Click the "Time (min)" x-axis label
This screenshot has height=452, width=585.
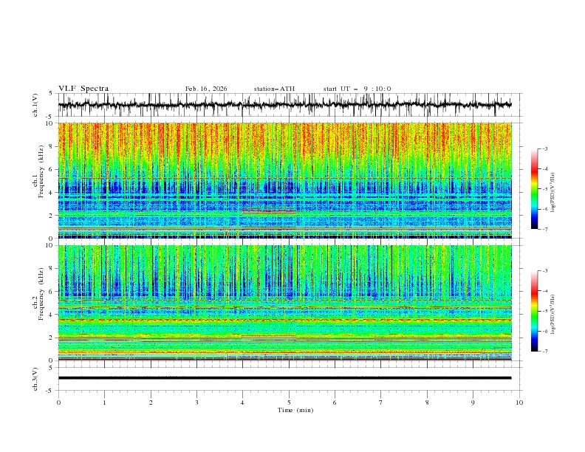click(295, 410)
